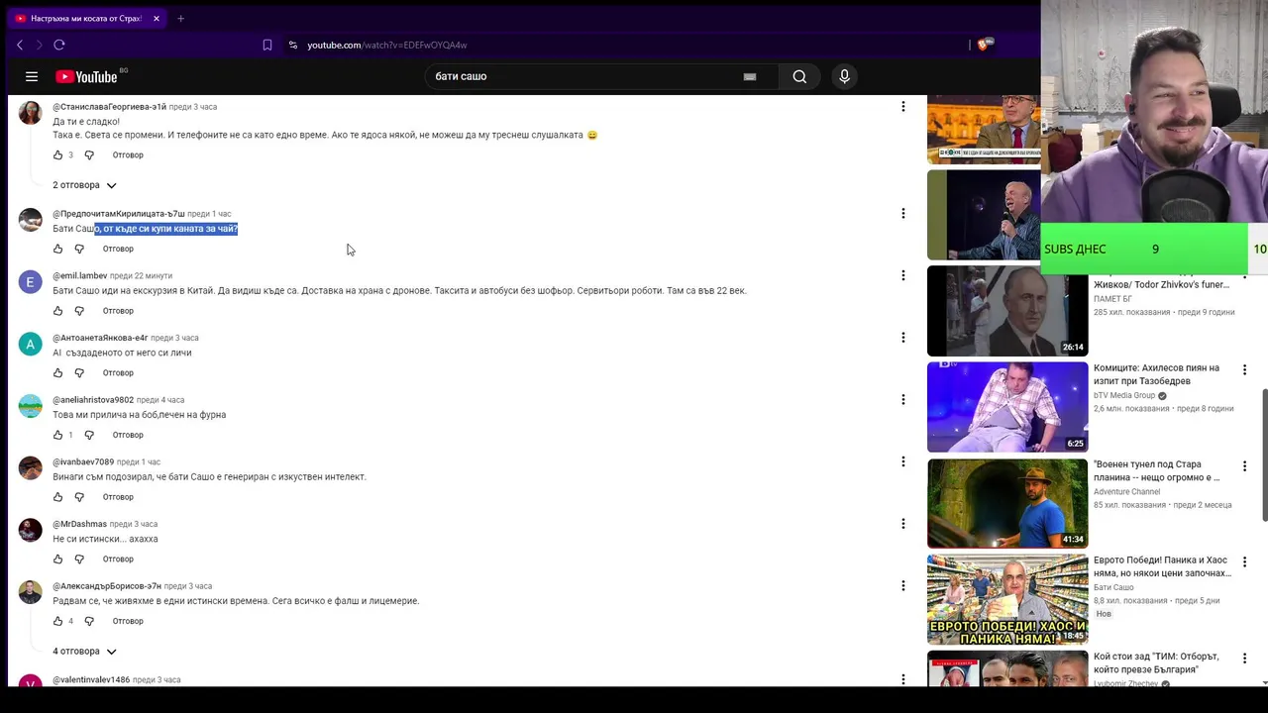Open Еврото Победи video thumbnail

1007,599
